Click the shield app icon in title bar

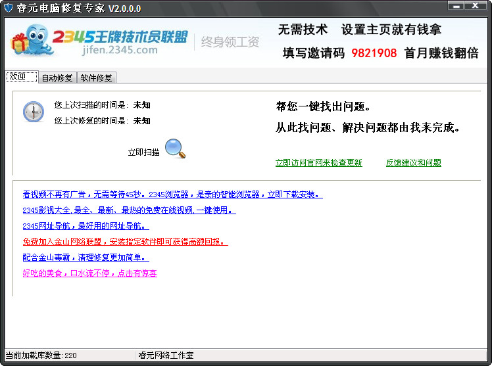[8, 8]
